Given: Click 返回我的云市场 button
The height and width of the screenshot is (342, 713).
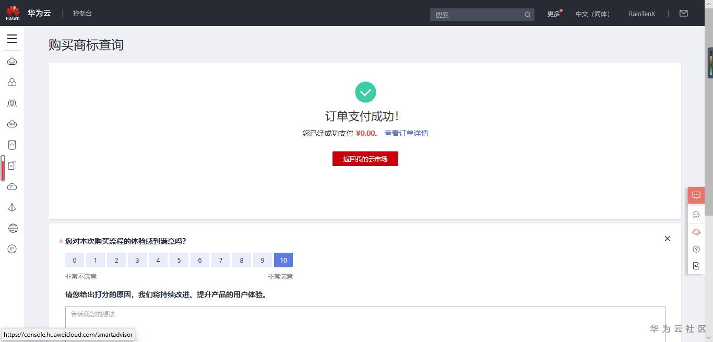Looking at the screenshot, I should pos(365,159).
